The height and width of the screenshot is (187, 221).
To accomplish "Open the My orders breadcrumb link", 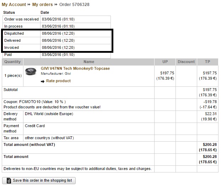I will [x=42, y=5].
